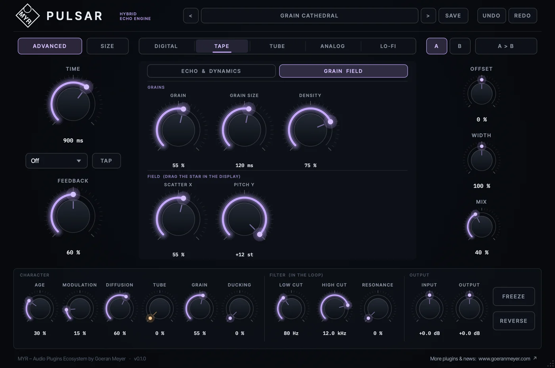The image size is (555, 368).
Task: Click the SCATTER X knob
Action: [x=178, y=219]
